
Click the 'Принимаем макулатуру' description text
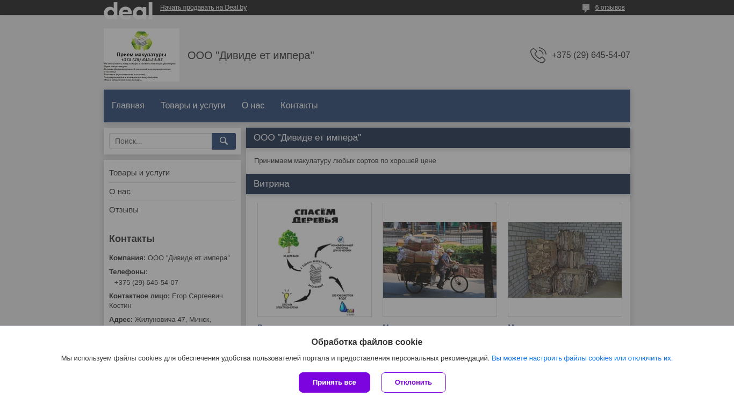click(x=345, y=161)
